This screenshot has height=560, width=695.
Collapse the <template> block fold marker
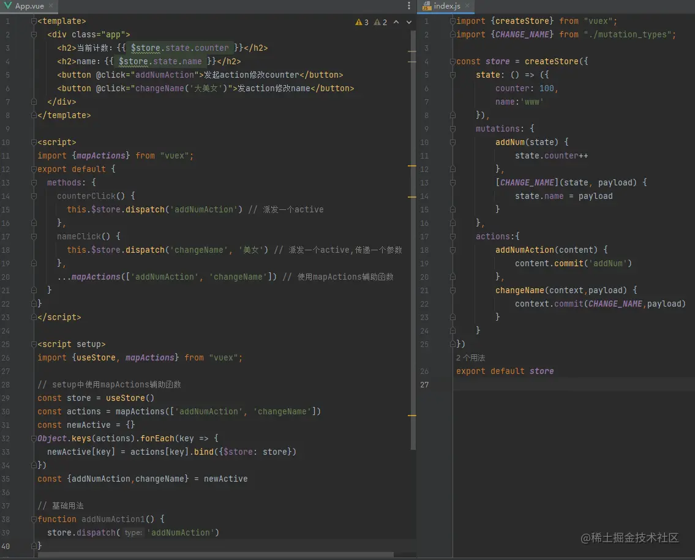point(34,21)
